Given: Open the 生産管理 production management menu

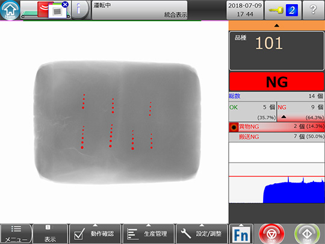Looking at the screenshot, I should [149, 234].
